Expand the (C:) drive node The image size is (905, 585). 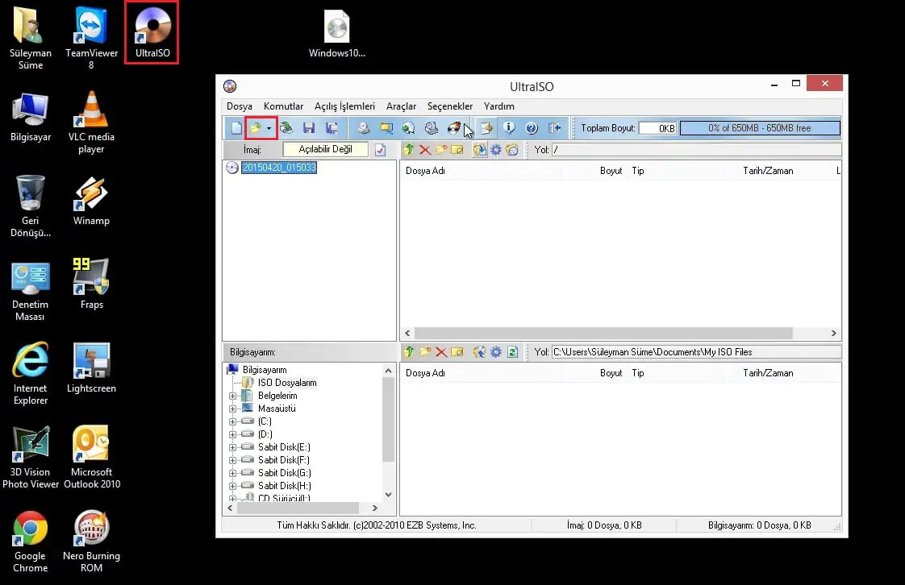pos(234,421)
